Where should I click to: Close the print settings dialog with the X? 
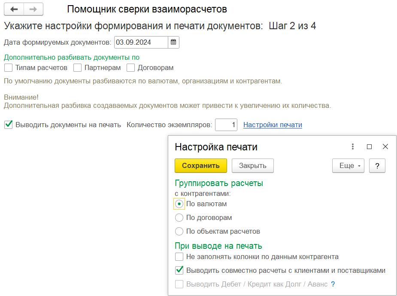385,146
